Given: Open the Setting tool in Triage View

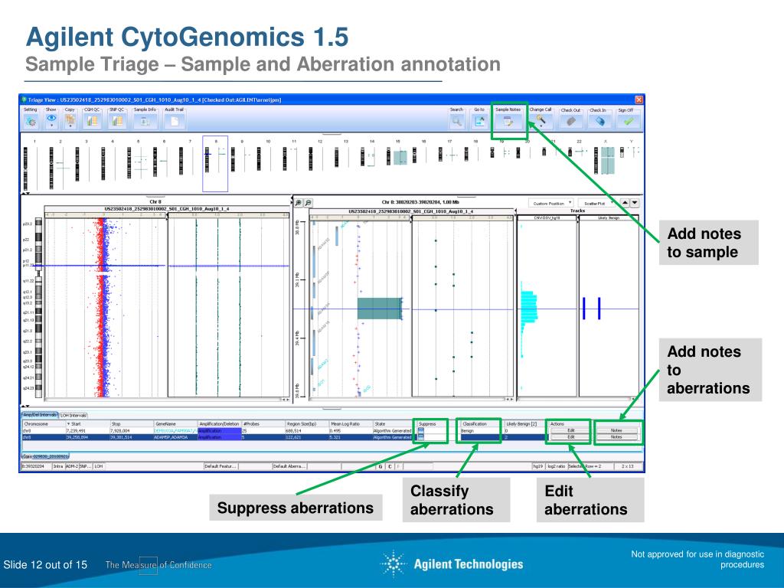Looking at the screenshot, I should 31,122.
